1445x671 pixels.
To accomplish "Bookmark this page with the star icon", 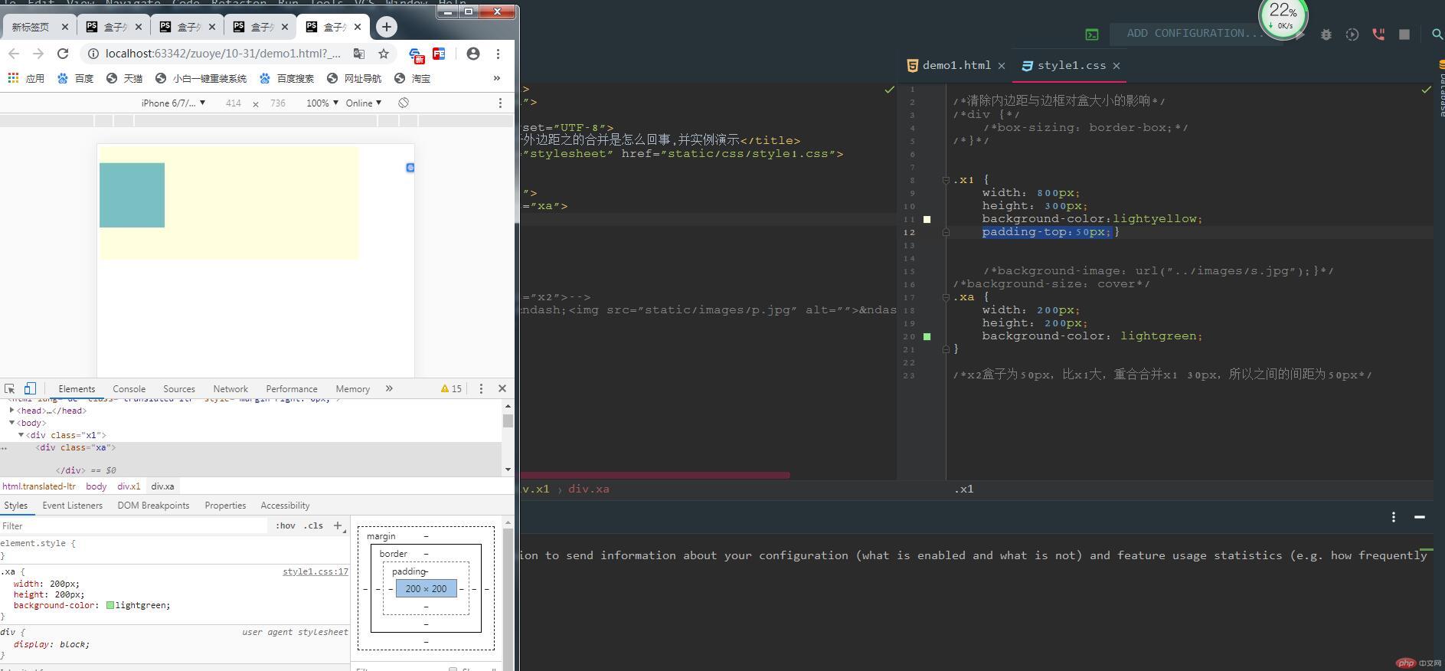I will click(x=384, y=54).
